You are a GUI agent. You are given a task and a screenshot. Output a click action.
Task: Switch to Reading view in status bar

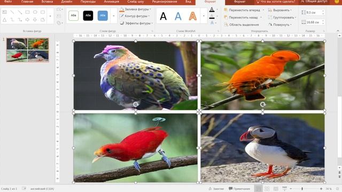pos(276,189)
